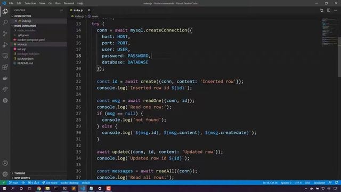The image size is (341, 192).
Task: Open editor more actions menu
Action: [x=336, y=10]
